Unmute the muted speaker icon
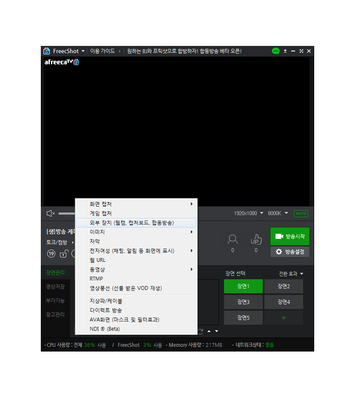Screen dimensions: 355x397 (51, 213)
